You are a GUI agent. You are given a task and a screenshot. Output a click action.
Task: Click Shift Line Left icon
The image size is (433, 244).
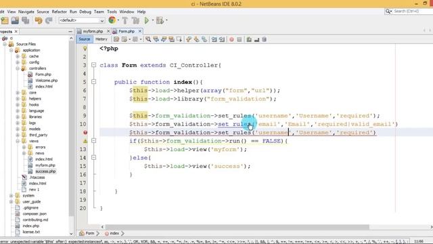[x=214, y=39]
